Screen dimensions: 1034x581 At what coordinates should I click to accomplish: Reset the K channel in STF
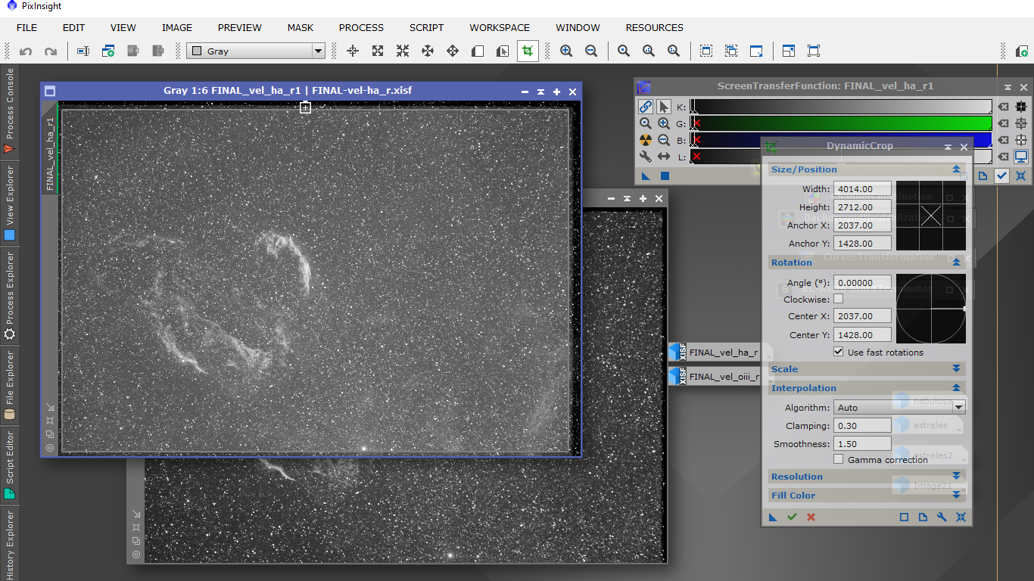pos(1003,107)
